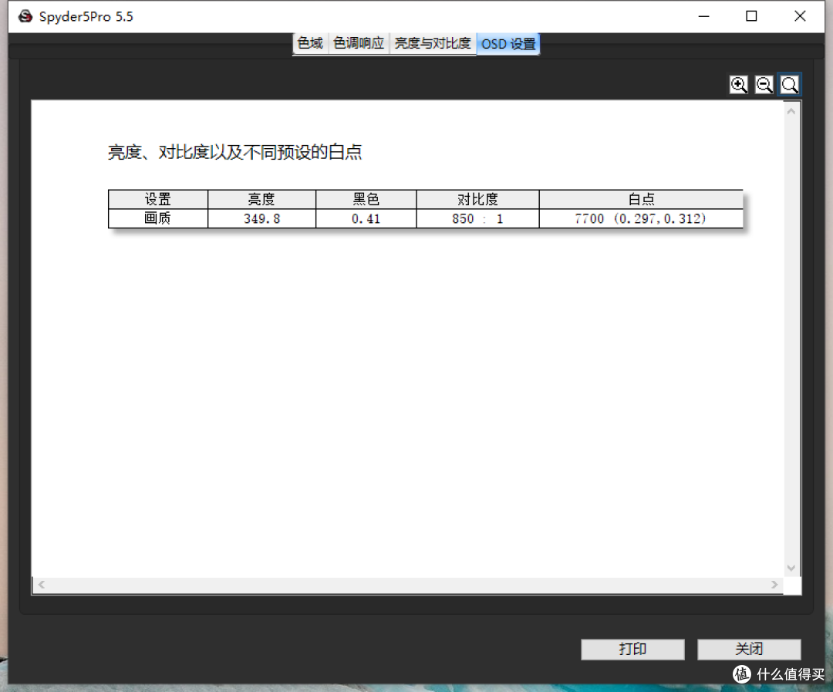
Task: Click the vertical scrollbar down arrow
Action: tap(791, 568)
